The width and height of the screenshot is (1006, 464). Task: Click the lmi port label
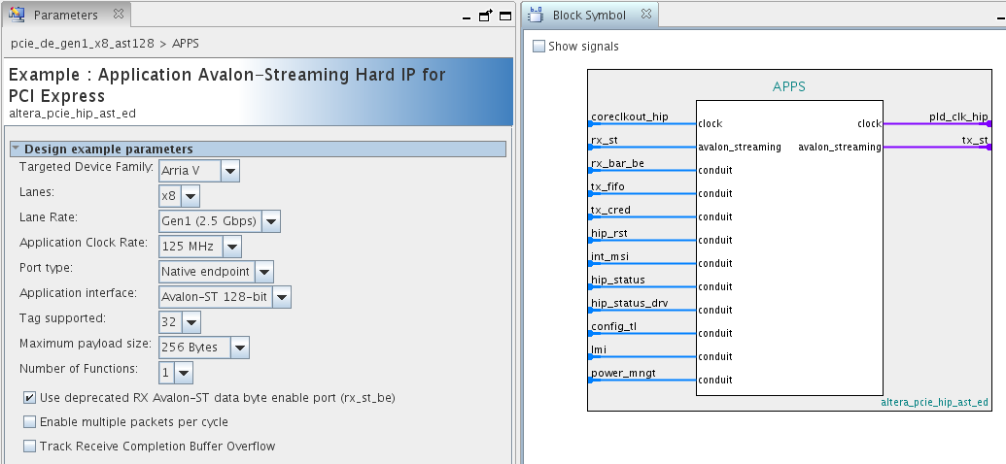(599, 349)
